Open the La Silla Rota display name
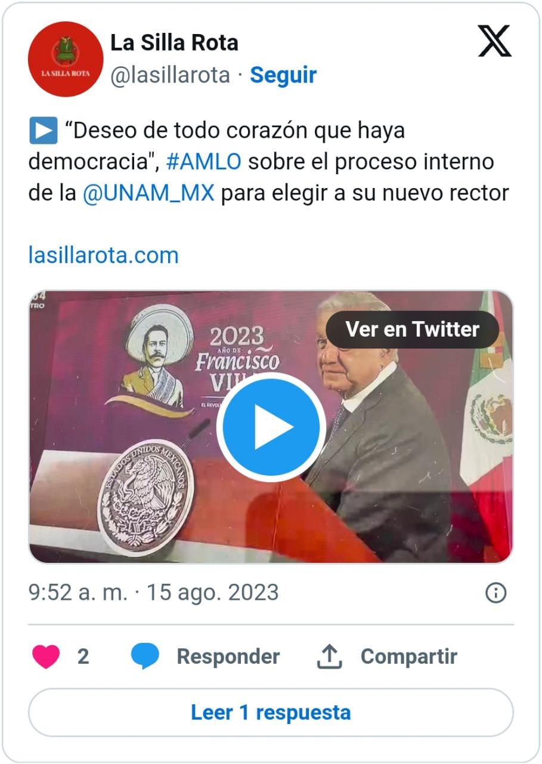542x764 pixels. [174, 42]
